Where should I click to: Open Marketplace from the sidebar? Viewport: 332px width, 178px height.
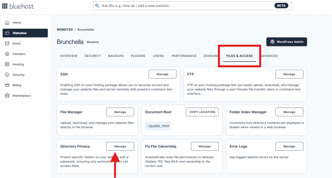click(25, 95)
